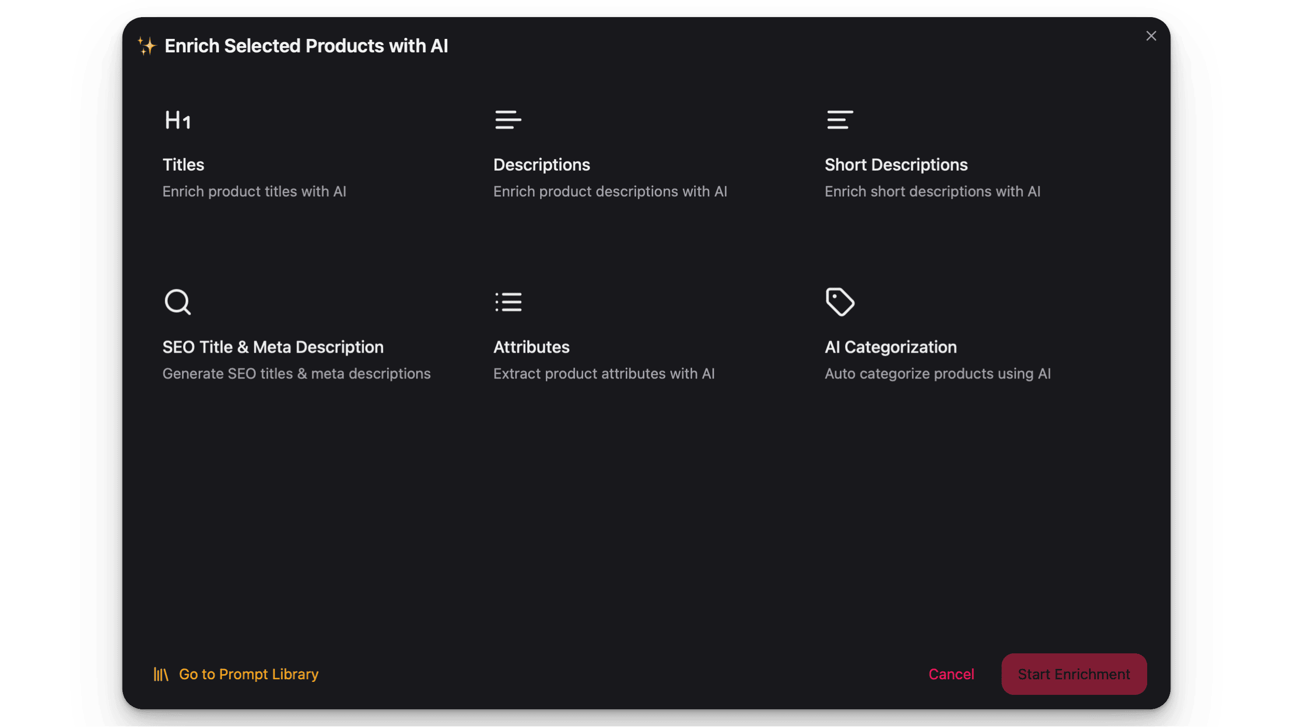1294x727 pixels.
Task: Select the H1 Titles enrichment icon
Action: pyautogui.click(x=177, y=120)
